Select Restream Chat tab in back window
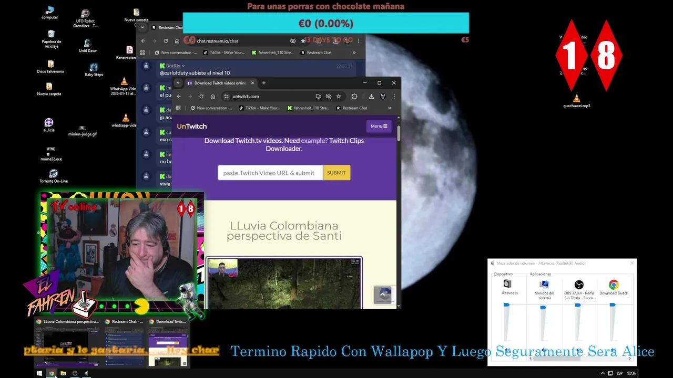This screenshot has height=378, width=673. pos(167,27)
